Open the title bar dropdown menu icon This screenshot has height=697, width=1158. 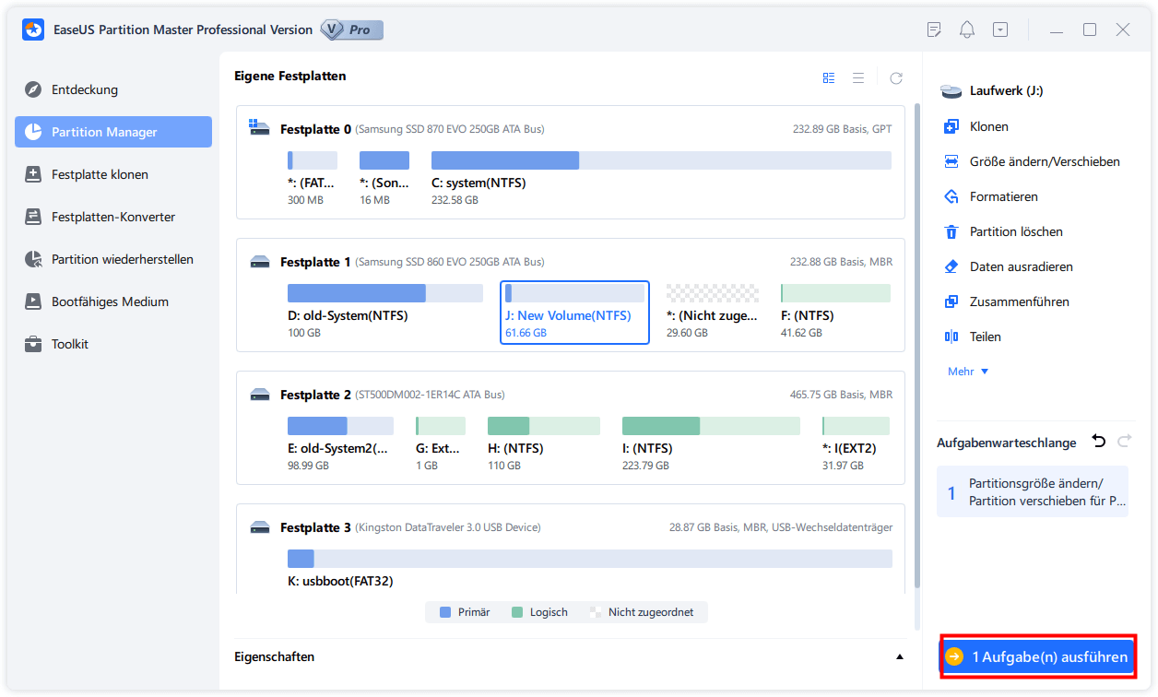[x=1000, y=30]
